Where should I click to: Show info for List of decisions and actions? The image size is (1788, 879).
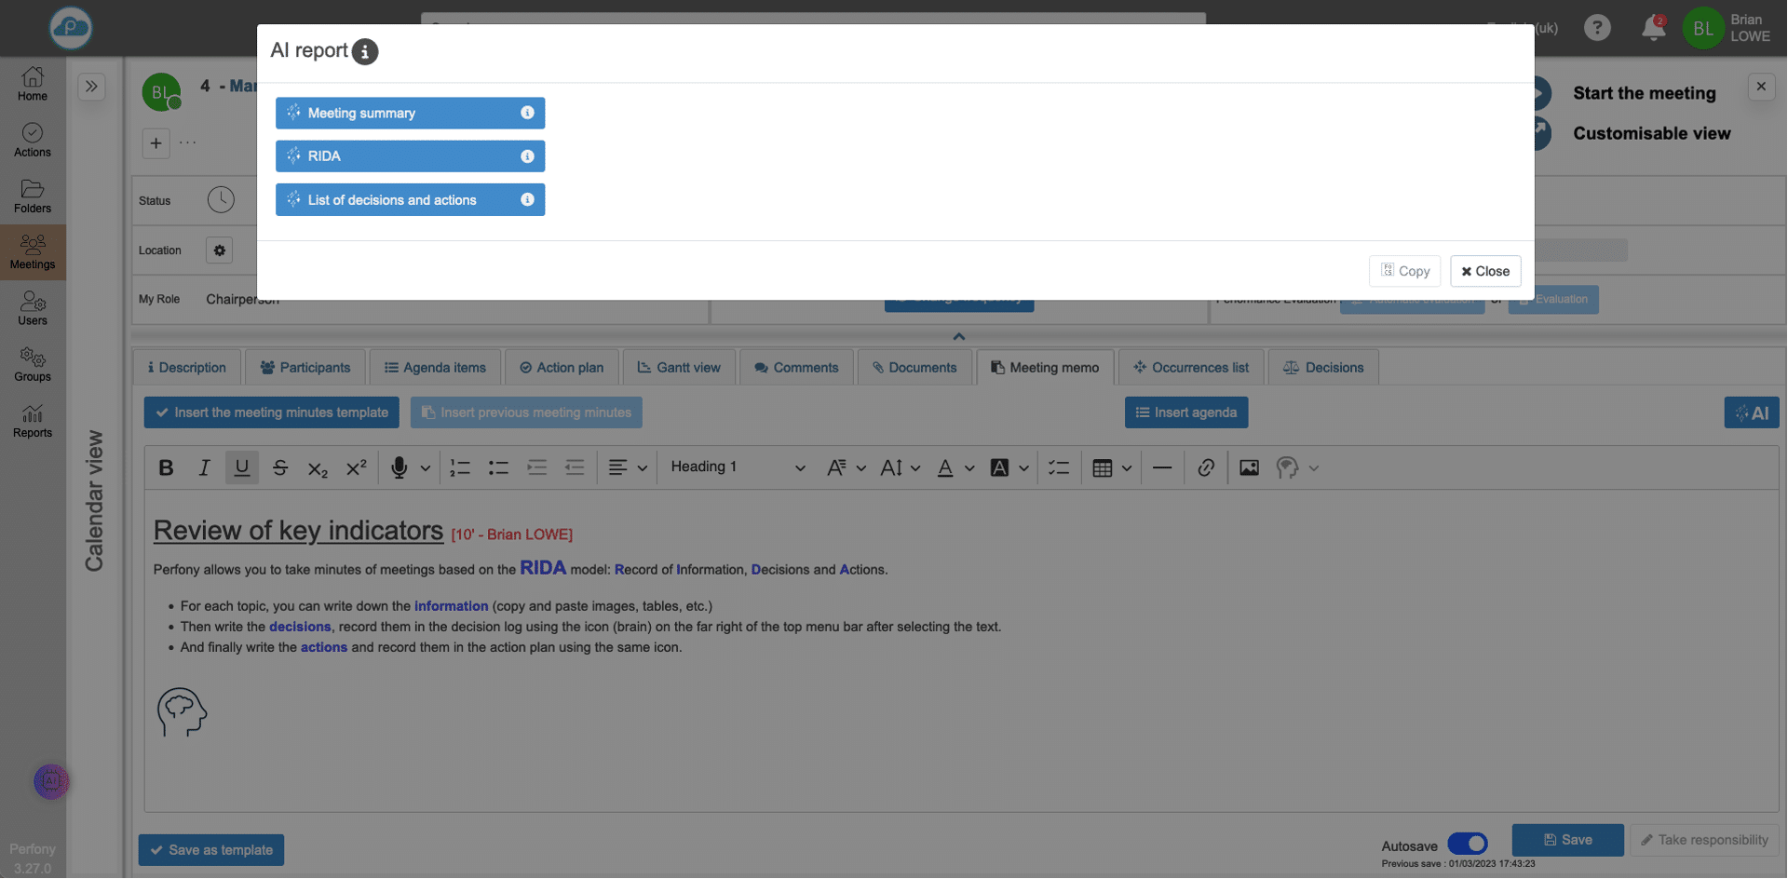click(x=527, y=199)
